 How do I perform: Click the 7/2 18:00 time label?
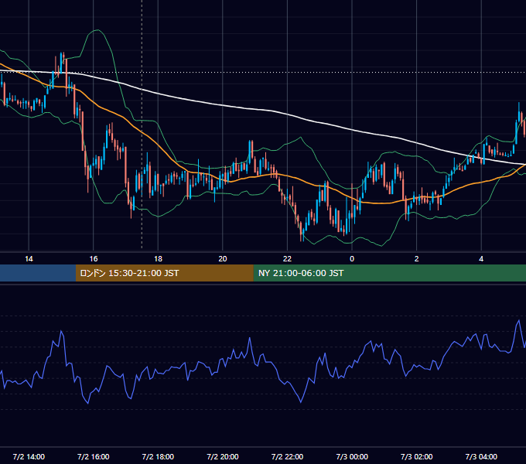coord(158,456)
